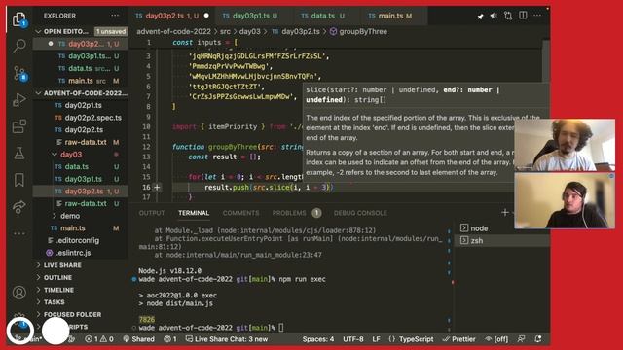Open Live Share Chat: 3 new
The width and height of the screenshot is (623, 350).
click(x=227, y=339)
